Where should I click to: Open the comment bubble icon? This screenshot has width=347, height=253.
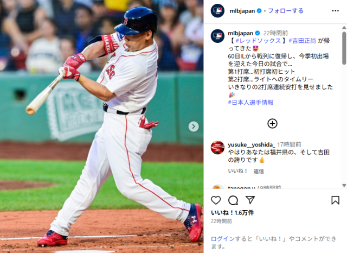233,200
